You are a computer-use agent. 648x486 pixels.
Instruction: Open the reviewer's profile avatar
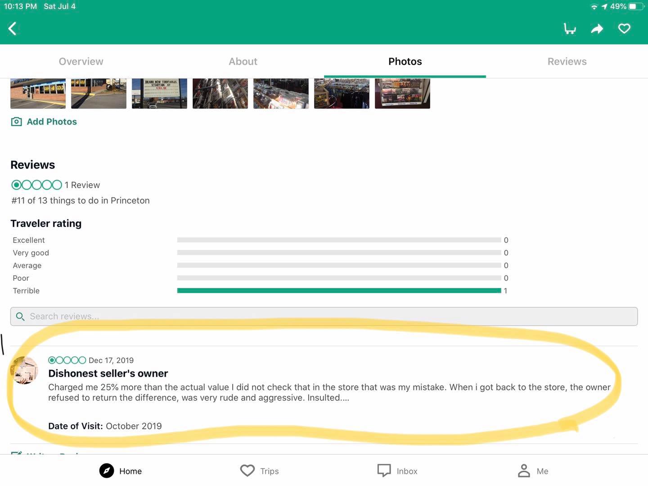(x=24, y=370)
